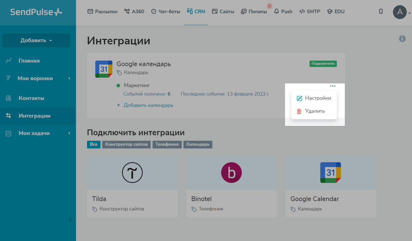Filter integrations by Конструктор сайтов tag
Image resolution: width=412 pixels, height=241 pixels.
click(126, 144)
